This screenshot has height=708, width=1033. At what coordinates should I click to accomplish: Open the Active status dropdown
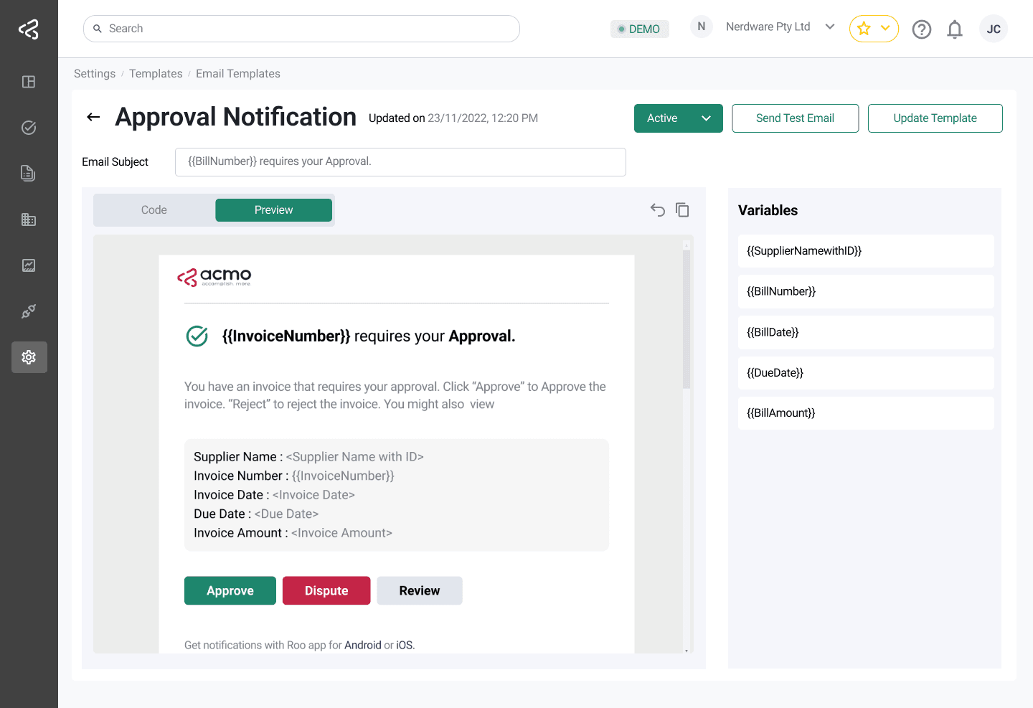pos(677,118)
